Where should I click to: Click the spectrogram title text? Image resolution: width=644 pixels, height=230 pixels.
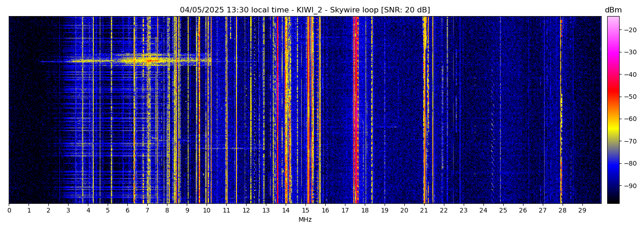pyautogui.click(x=305, y=10)
